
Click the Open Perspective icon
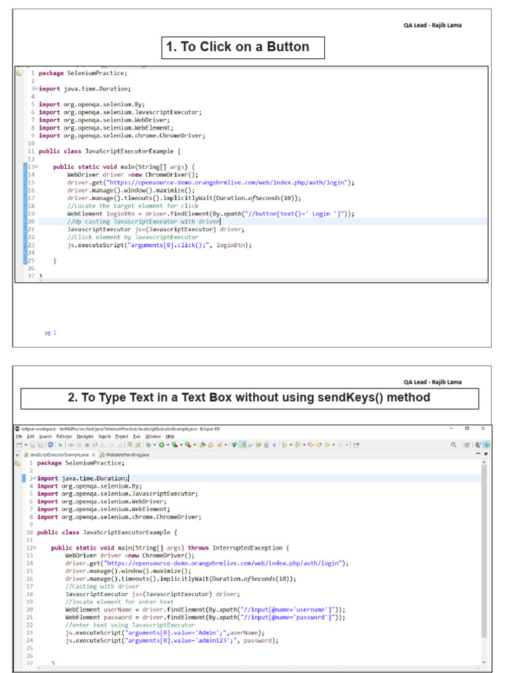coord(467,445)
